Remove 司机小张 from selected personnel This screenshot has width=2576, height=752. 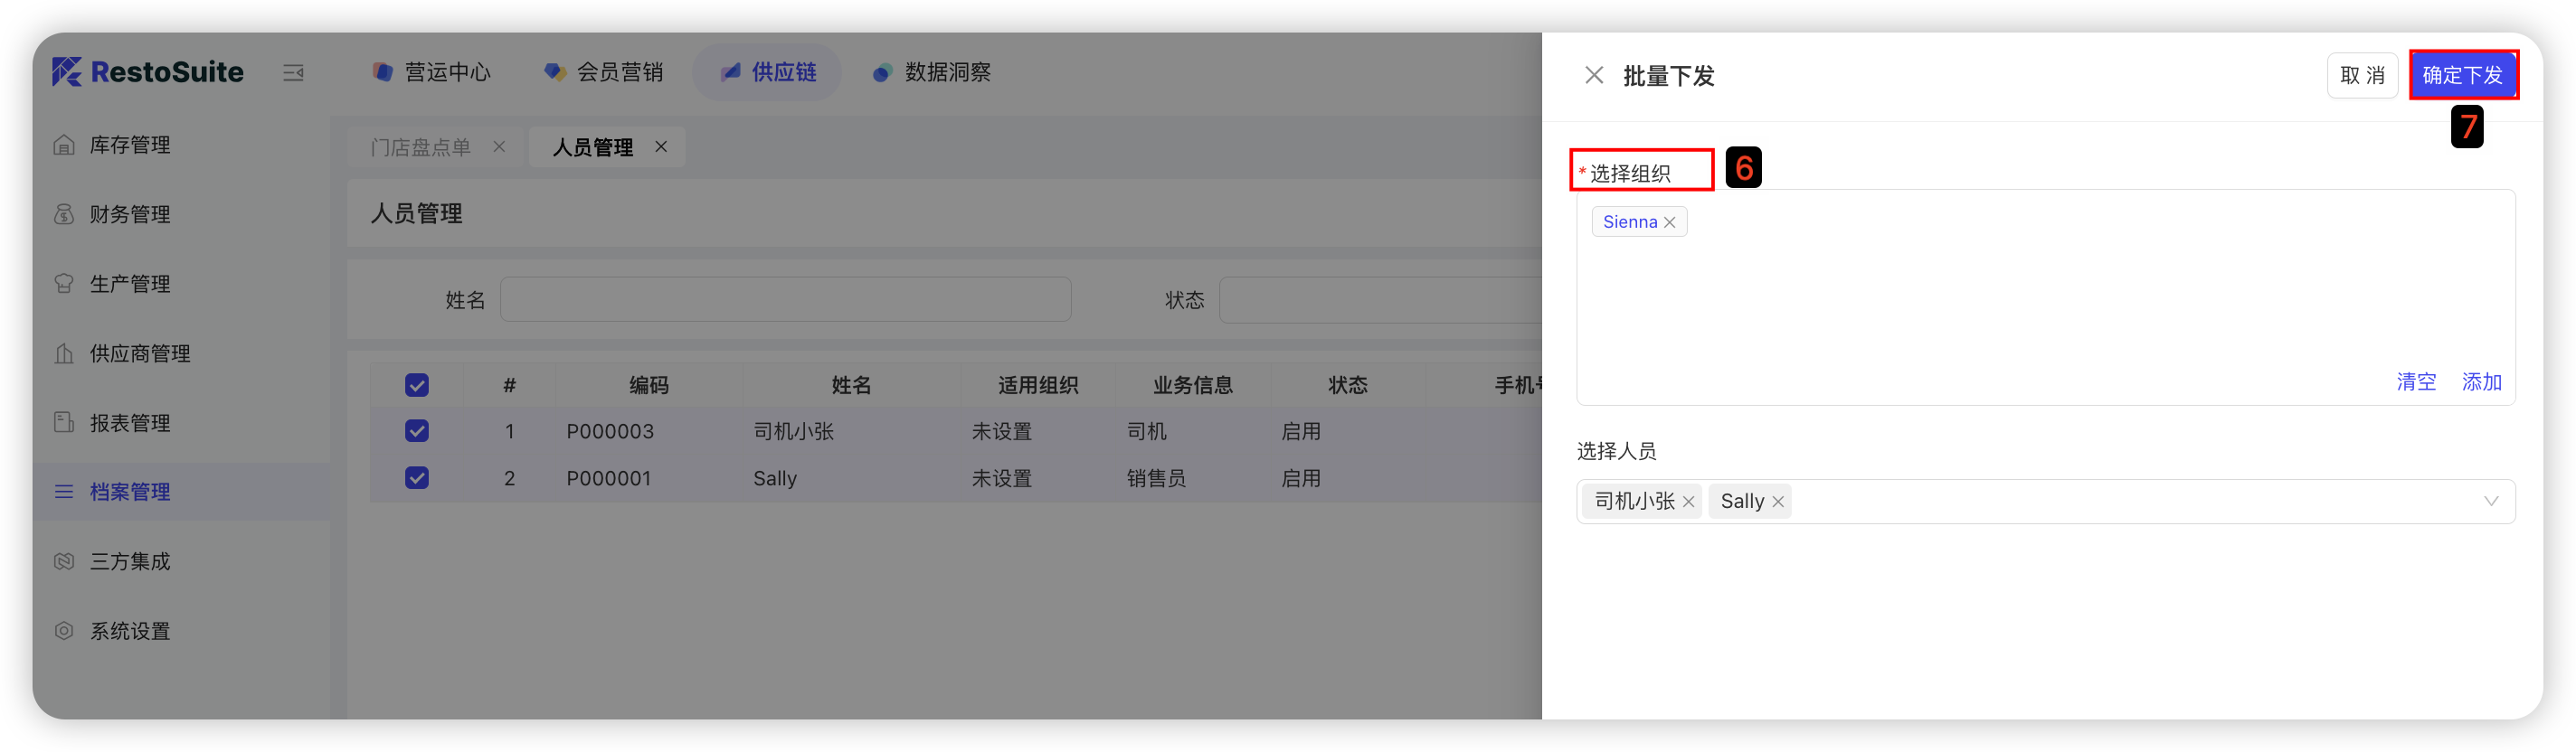(1689, 503)
